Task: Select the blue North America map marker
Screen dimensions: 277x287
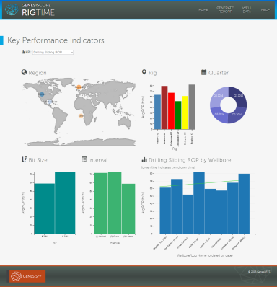Action: [42, 94]
